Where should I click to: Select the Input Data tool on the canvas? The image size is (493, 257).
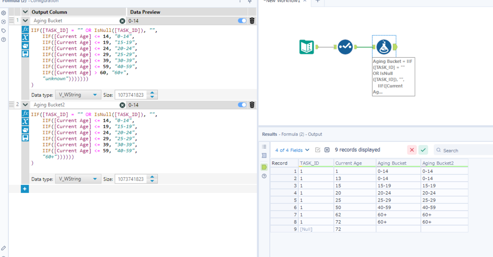coord(306,47)
